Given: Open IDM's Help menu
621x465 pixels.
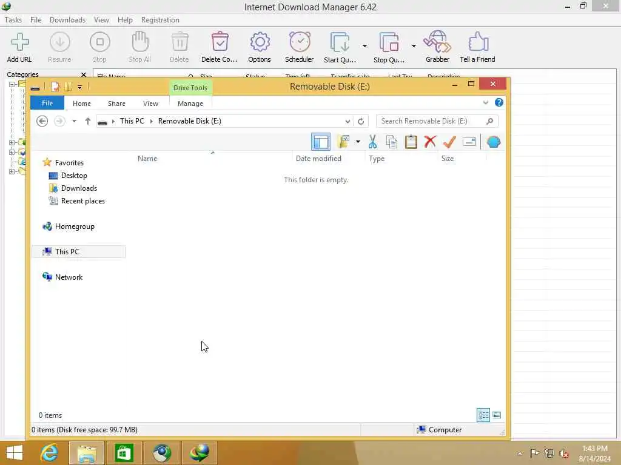Looking at the screenshot, I should click(125, 20).
